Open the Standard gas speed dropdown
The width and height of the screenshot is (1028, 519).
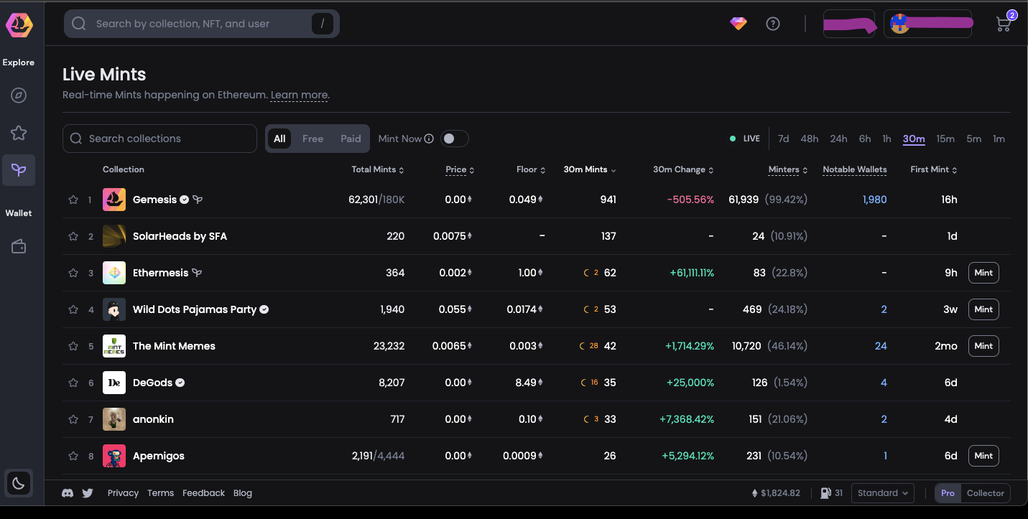coord(883,493)
